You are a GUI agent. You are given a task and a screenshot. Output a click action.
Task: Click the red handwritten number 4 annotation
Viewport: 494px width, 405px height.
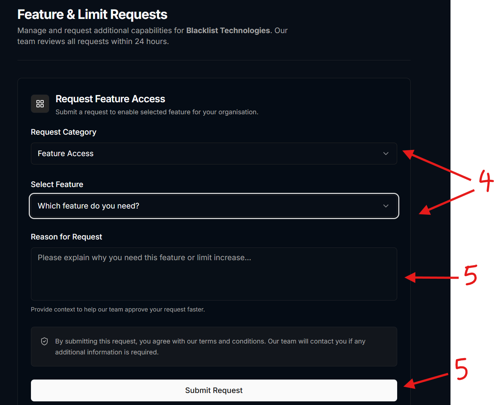pyautogui.click(x=486, y=181)
